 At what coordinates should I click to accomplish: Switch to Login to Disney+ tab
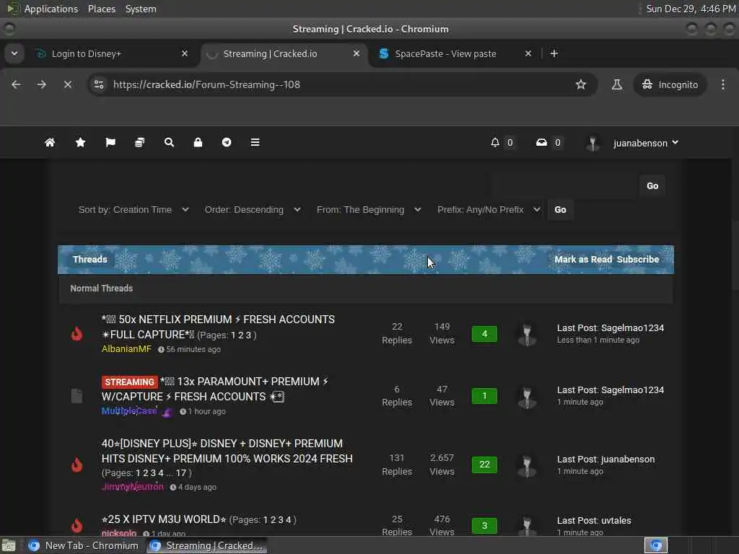click(111, 53)
